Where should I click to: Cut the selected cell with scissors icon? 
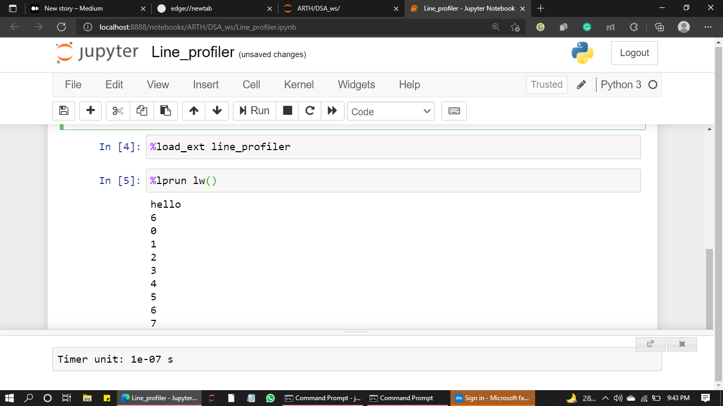tap(117, 111)
